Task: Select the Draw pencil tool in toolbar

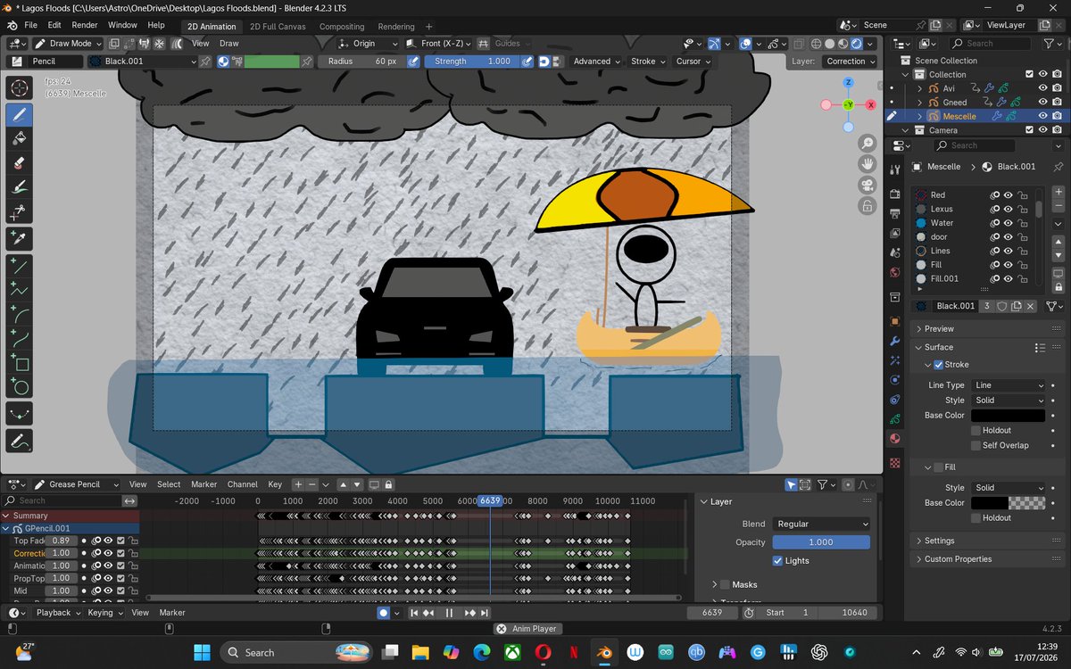Action: point(20,114)
